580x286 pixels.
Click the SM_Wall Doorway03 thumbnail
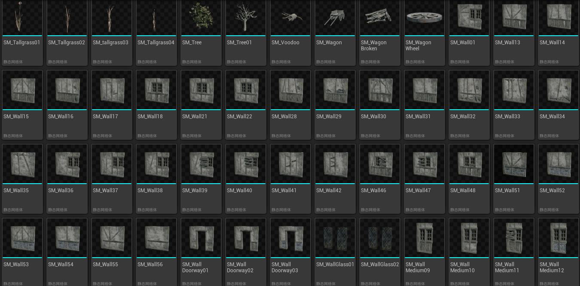[290, 238]
